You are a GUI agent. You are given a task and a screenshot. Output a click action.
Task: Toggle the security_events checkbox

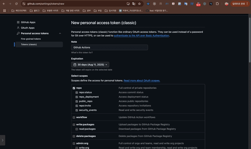[77, 110]
